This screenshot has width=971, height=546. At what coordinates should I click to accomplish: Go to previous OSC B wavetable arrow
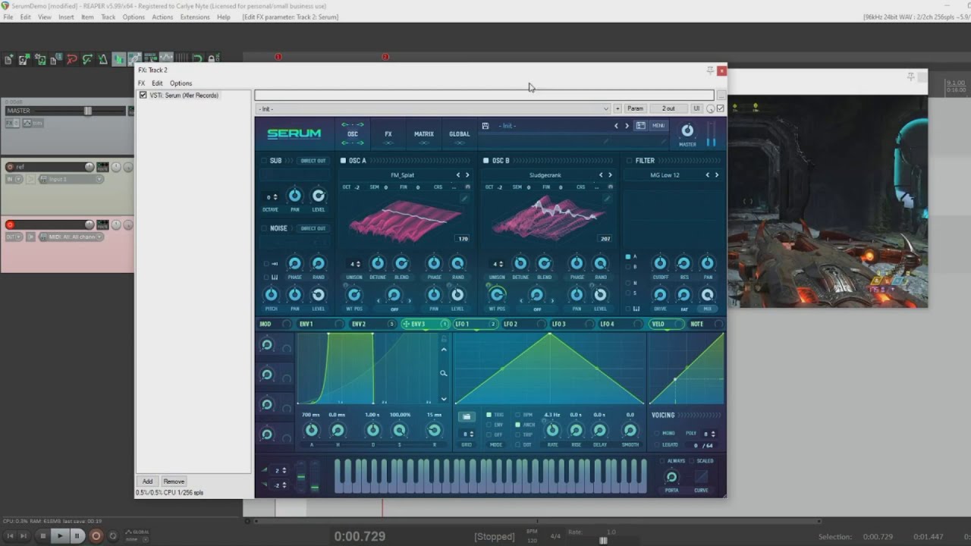click(601, 175)
